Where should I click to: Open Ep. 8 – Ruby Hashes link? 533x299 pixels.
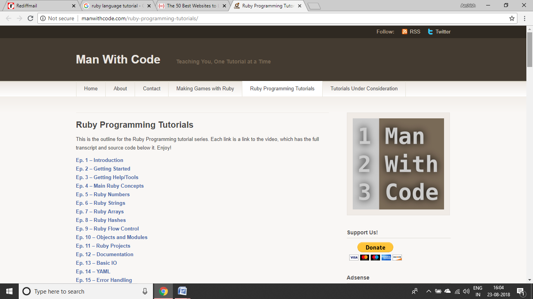[x=101, y=220]
